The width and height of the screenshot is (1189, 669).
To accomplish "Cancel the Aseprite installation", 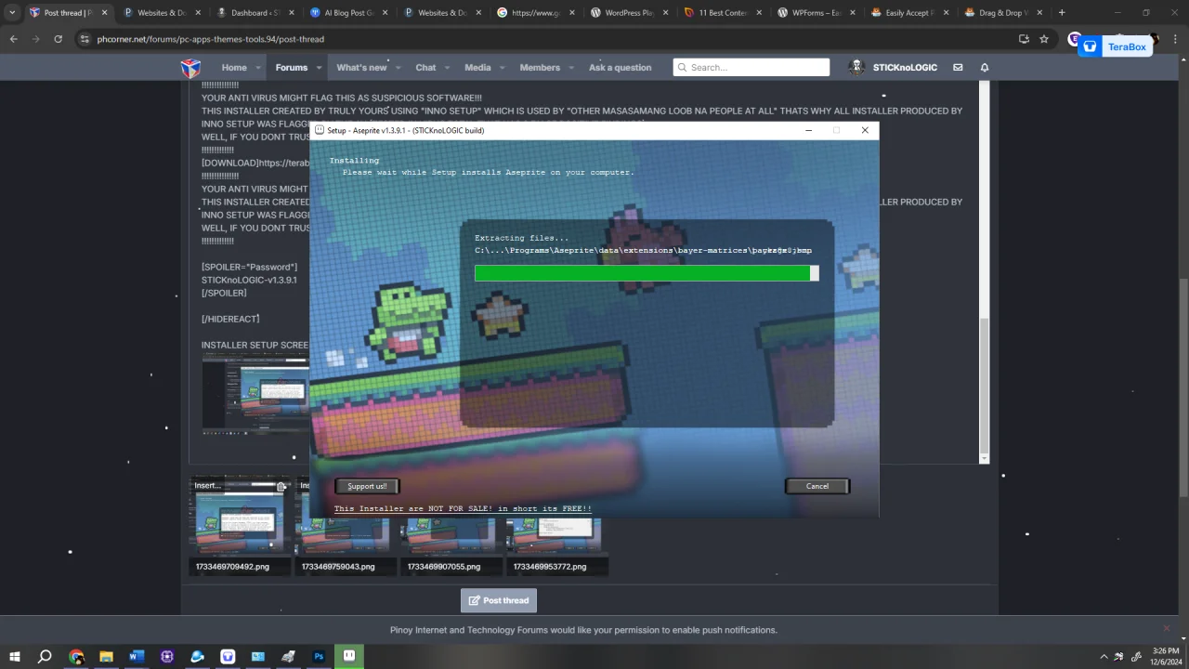I will pos(817,486).
